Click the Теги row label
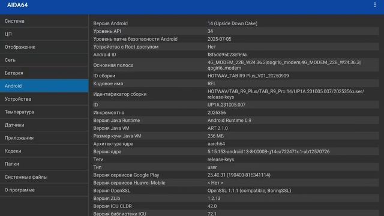 tap(98, 160)
